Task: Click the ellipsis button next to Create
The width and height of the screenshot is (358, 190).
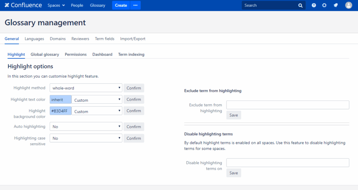Action: pyautogui.click(x=135, y=5)
